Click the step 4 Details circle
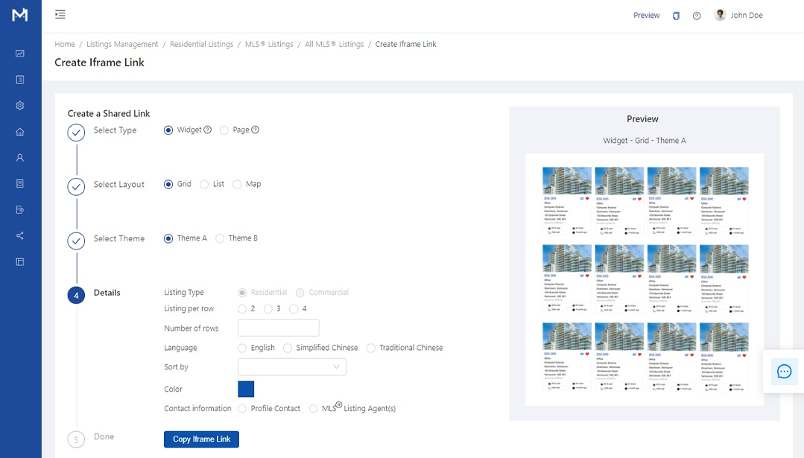 tap(77, 295)
